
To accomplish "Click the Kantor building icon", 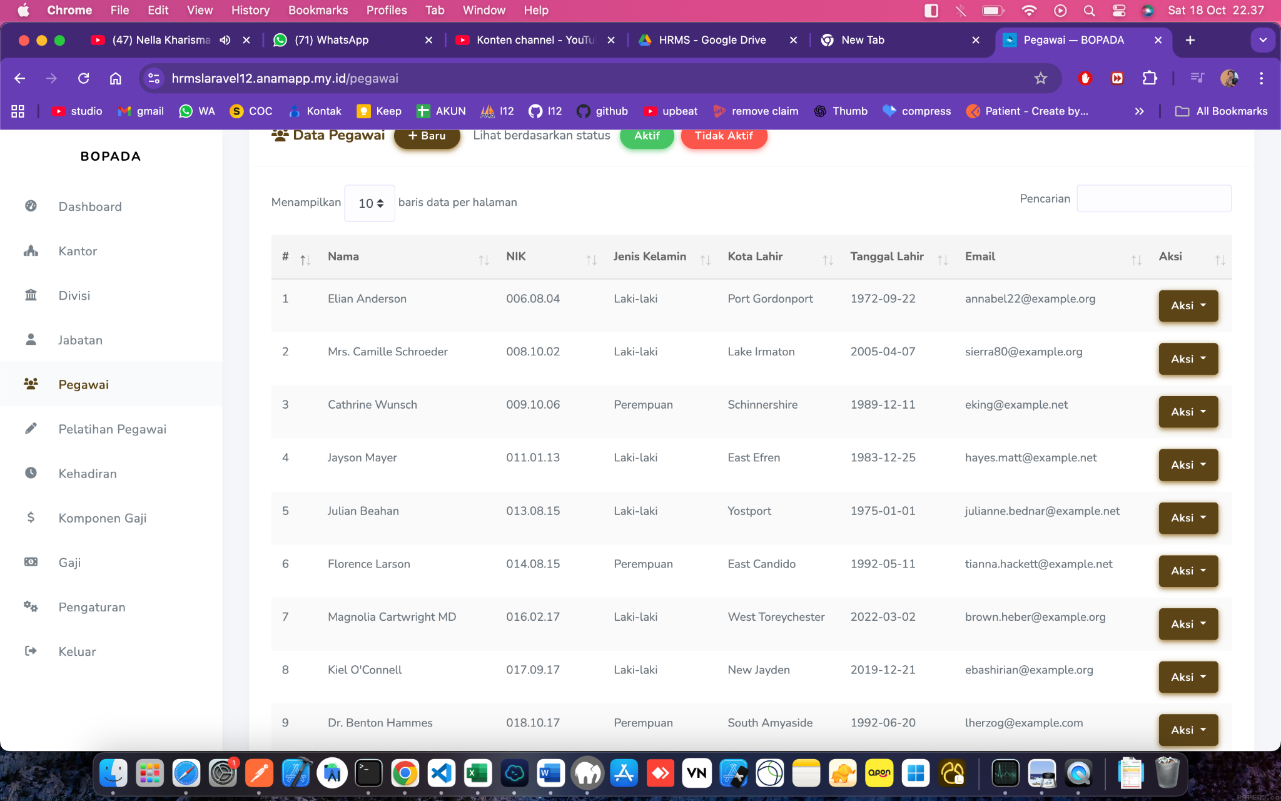I will click(x=31, y=251).
